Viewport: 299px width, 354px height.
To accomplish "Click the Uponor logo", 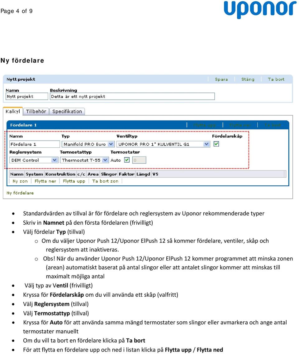I will point(260,9).
